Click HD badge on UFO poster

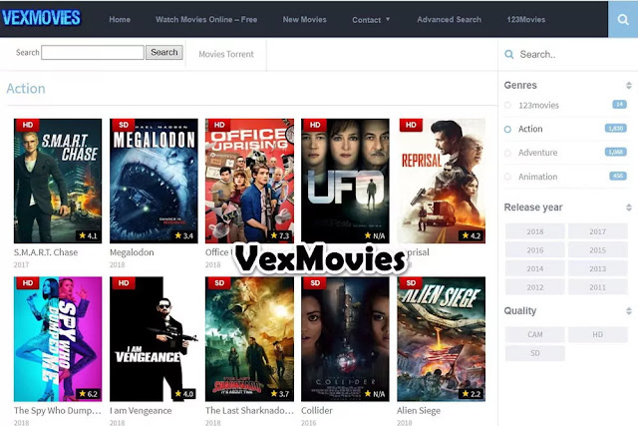tap(315, 125)
